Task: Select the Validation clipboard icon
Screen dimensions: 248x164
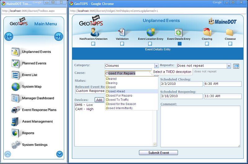Action: [x=122, y=32]
